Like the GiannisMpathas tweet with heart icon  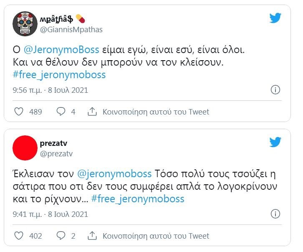(19, 112)
